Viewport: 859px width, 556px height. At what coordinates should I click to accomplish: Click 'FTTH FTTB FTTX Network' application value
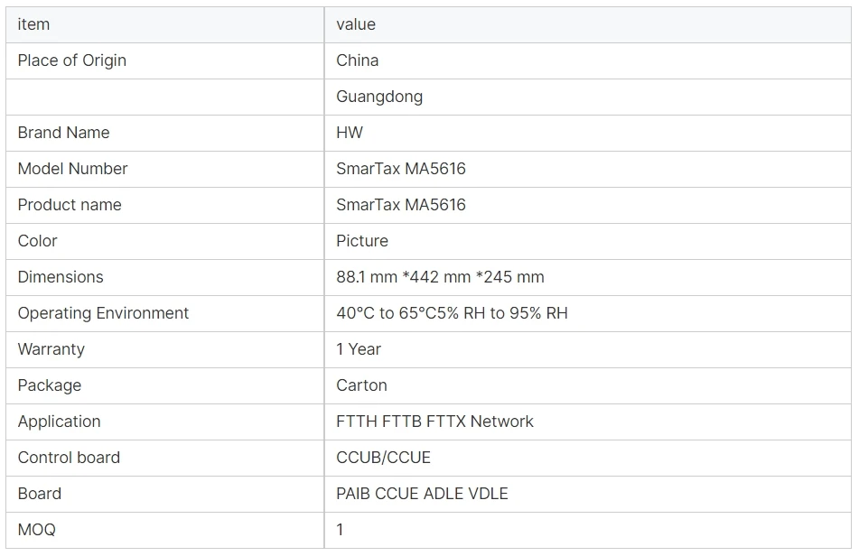pos(434,422)
